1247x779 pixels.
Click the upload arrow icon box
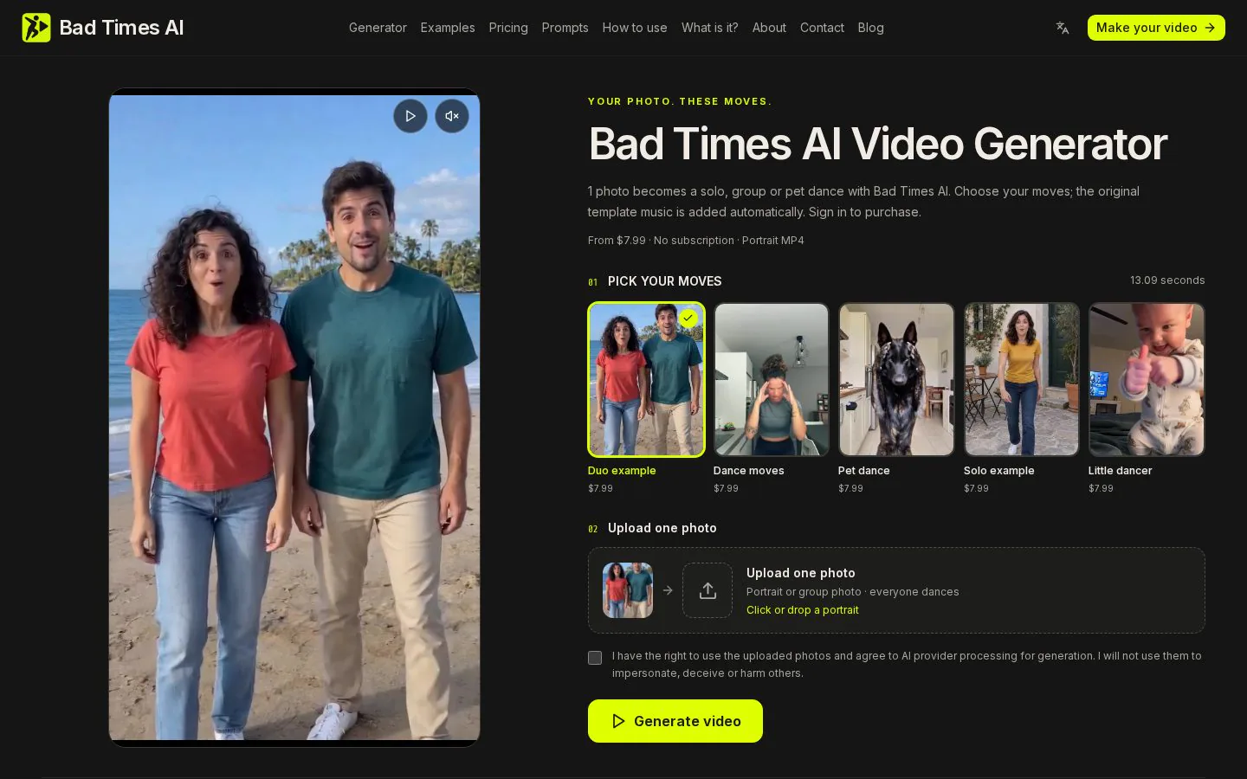[x=707, y=590]
